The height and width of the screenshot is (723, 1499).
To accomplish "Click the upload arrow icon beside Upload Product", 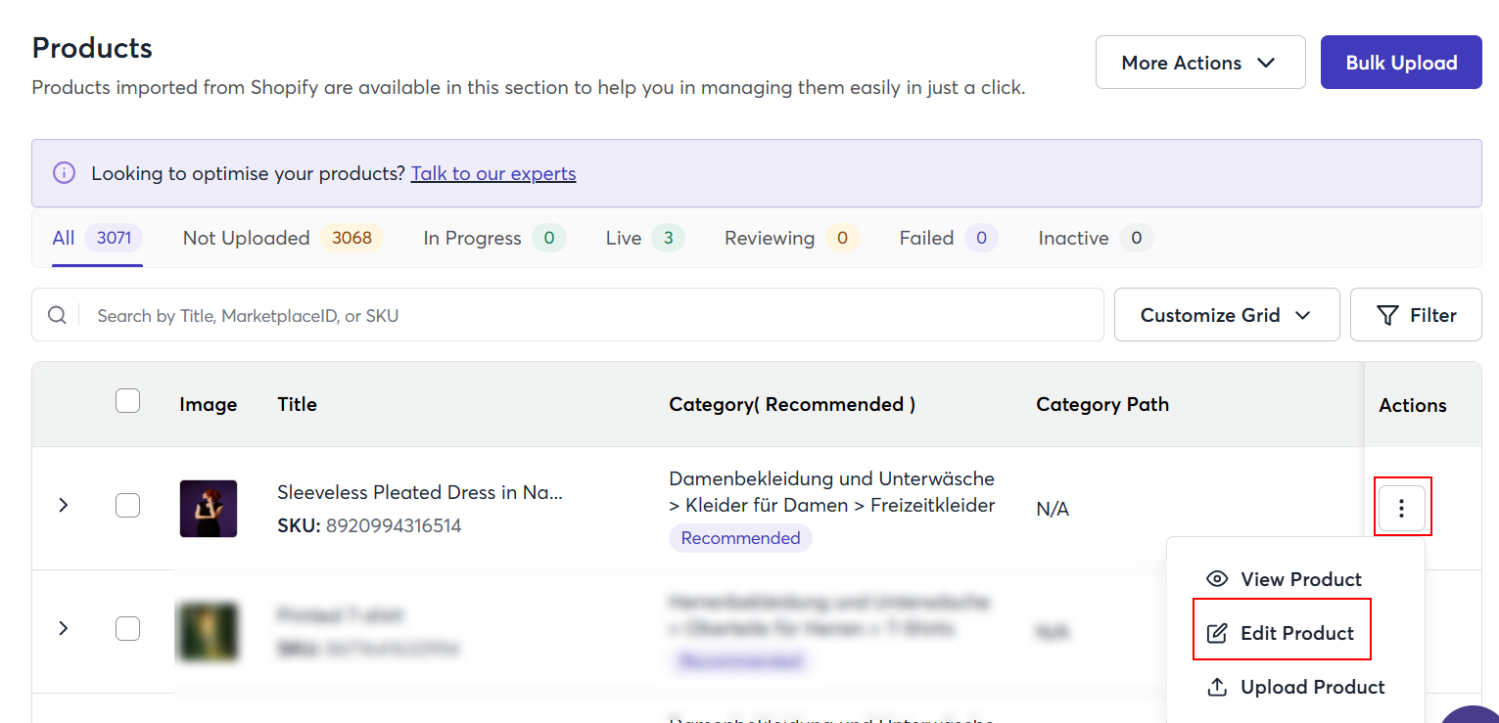I will click(1217, 687).
